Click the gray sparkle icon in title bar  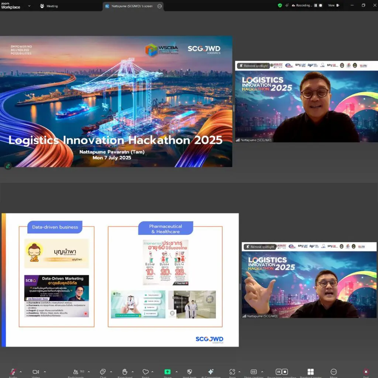pos(287,5)
